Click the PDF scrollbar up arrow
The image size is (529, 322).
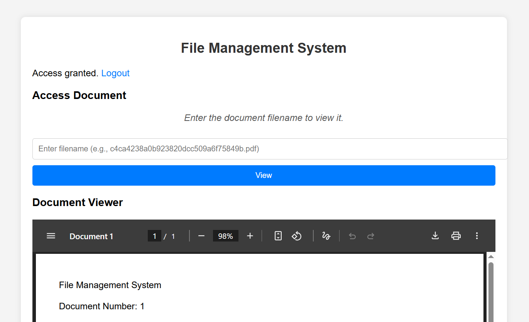point(491,257)
